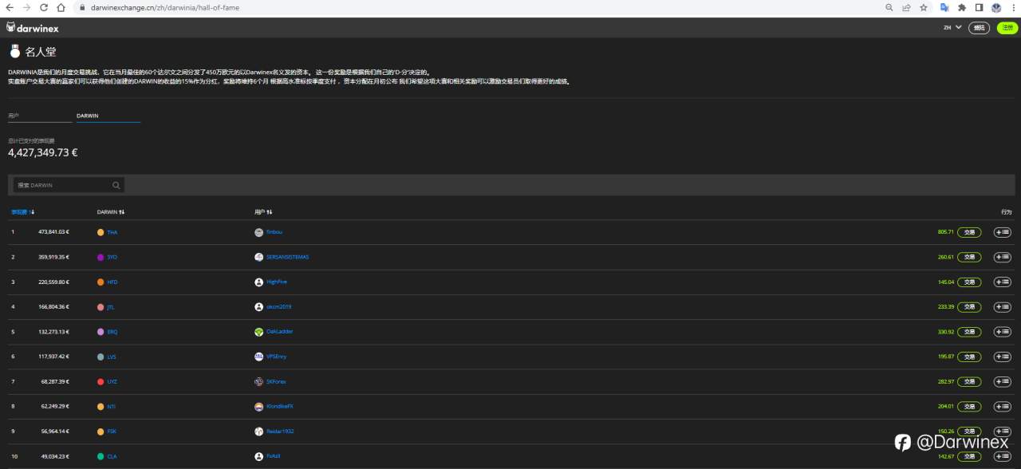The height and width of the screenshot is (469, 1021).
Task: Open the ZH language dropdown
Action: [x=952, y=27]
